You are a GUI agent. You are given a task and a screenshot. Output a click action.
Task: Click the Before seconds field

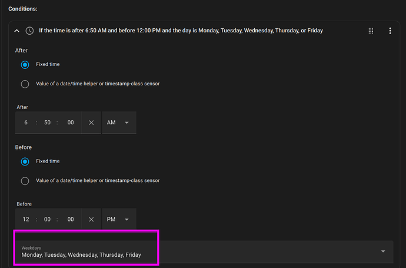70,219
